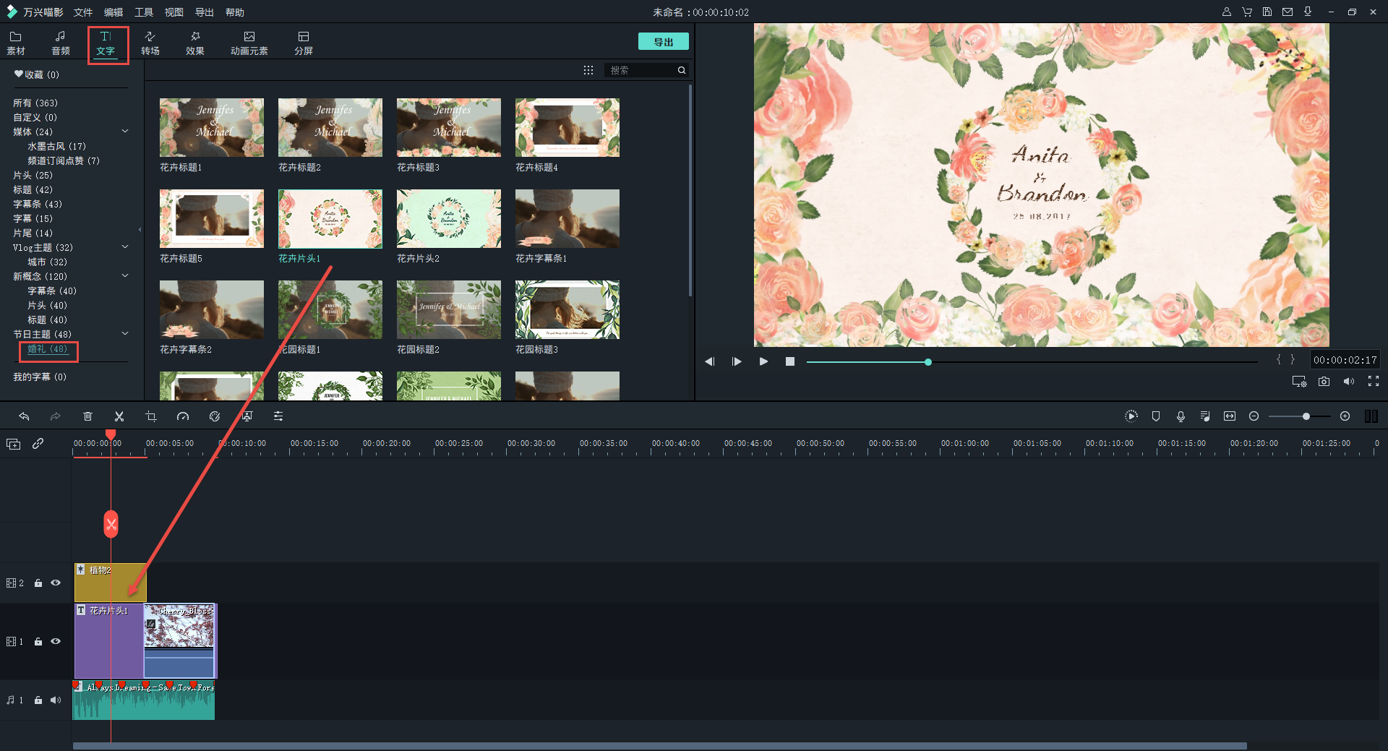Toggle the lock on video track 1

pos(38,642)
